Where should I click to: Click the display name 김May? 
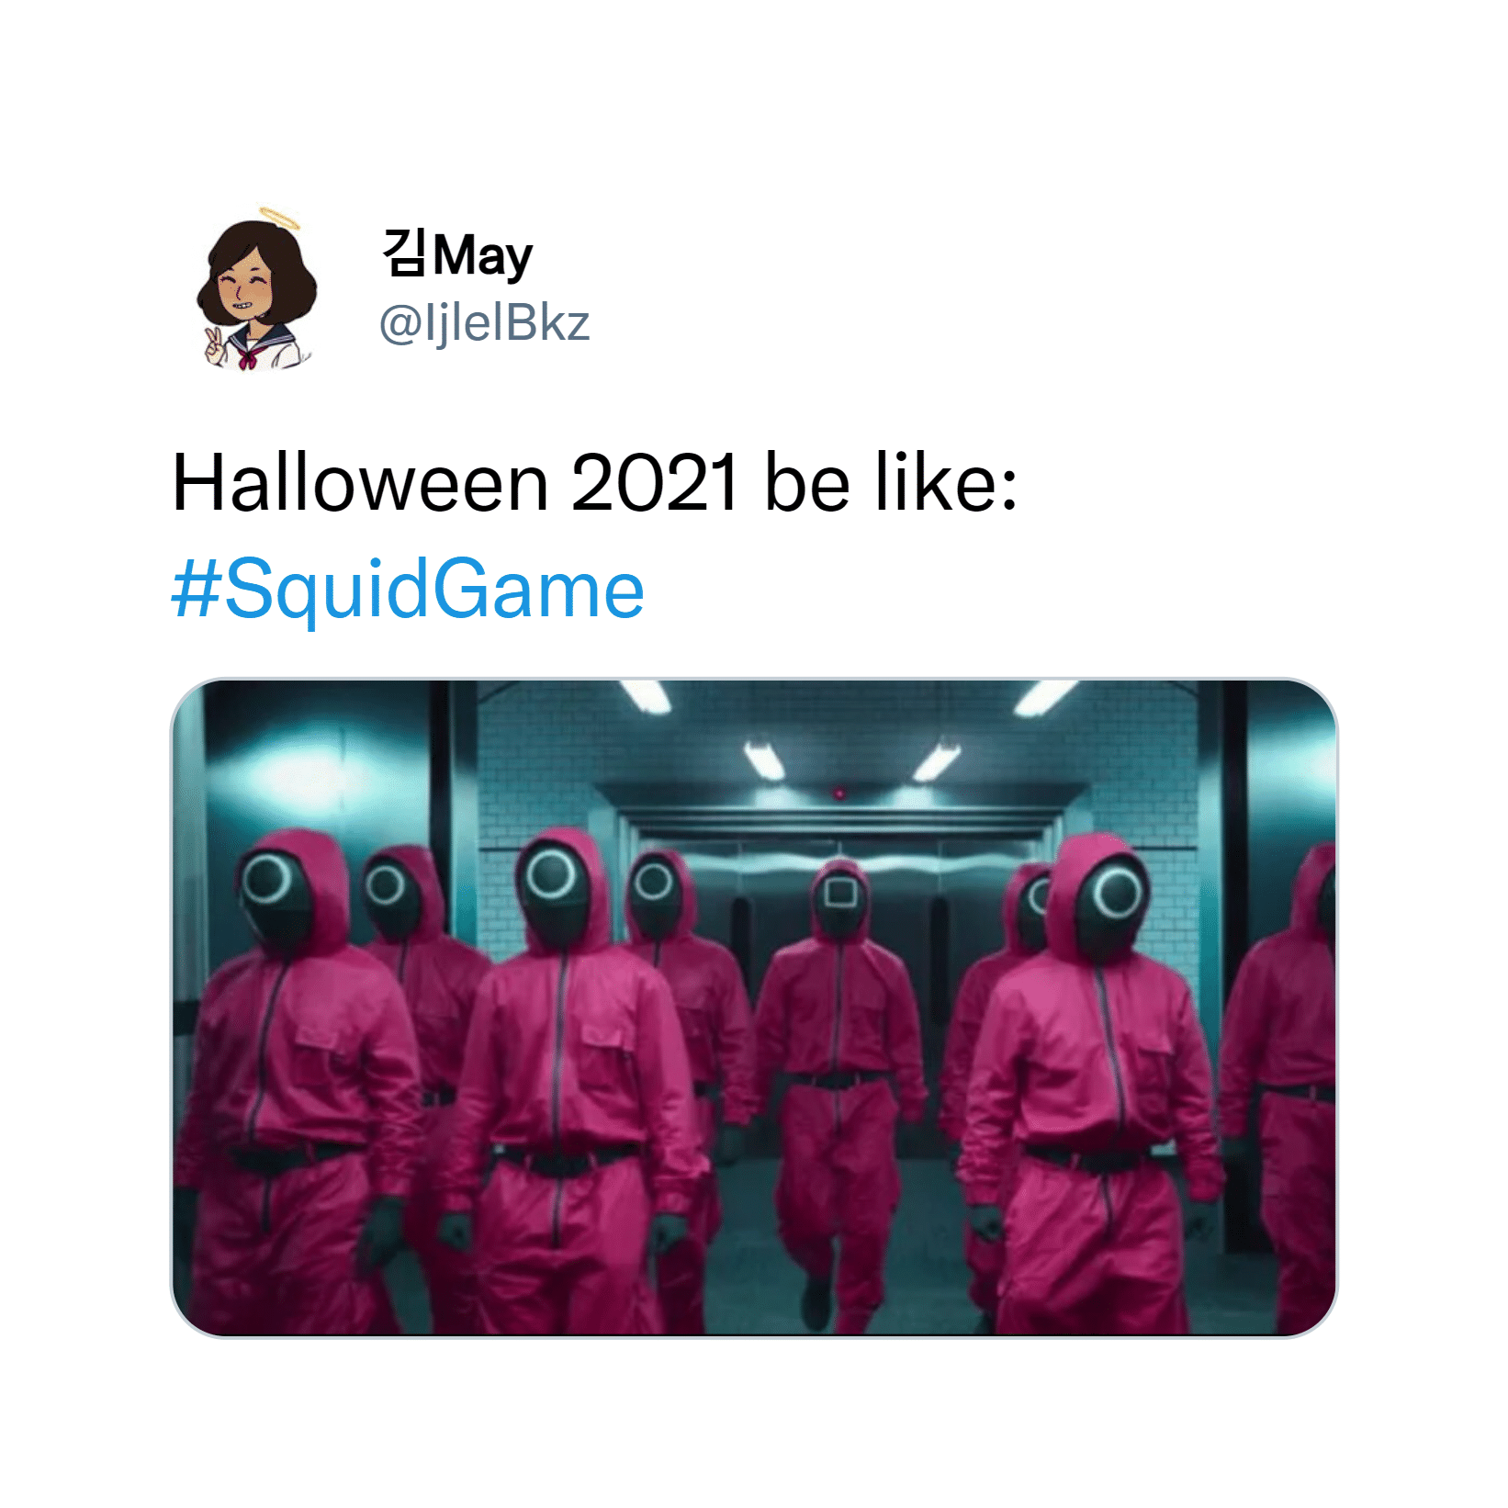point(457,254)
